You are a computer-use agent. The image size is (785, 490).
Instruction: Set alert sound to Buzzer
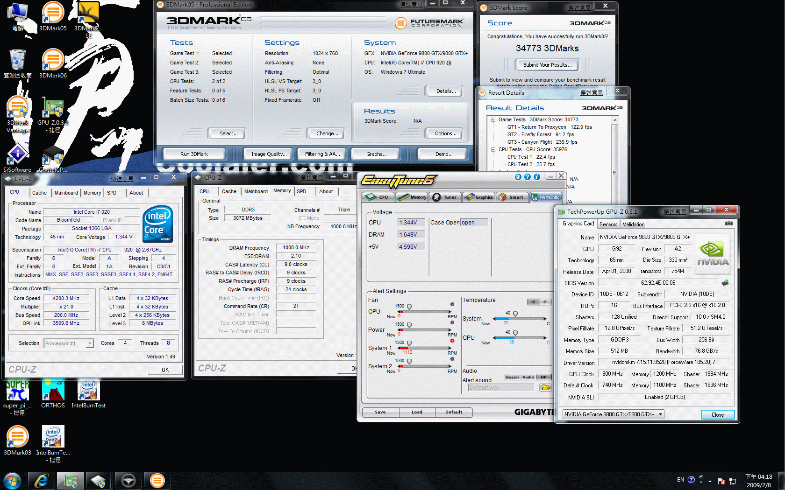point(512,377)
